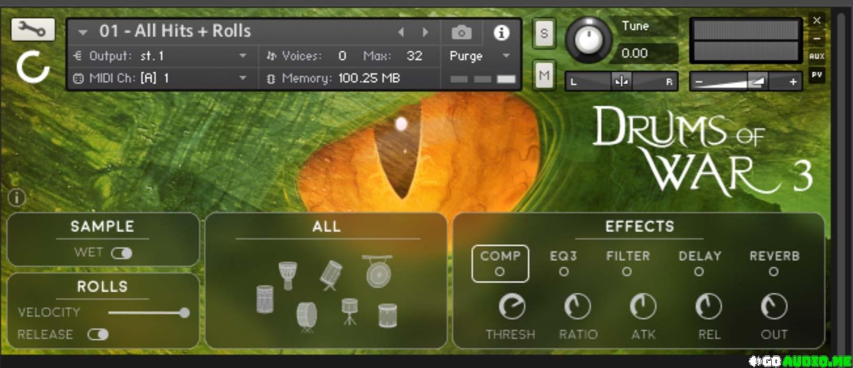Viewport: 853px width, 368px height.
Task: Expand the Output st.1 dropdown
Action: (243, 55)
